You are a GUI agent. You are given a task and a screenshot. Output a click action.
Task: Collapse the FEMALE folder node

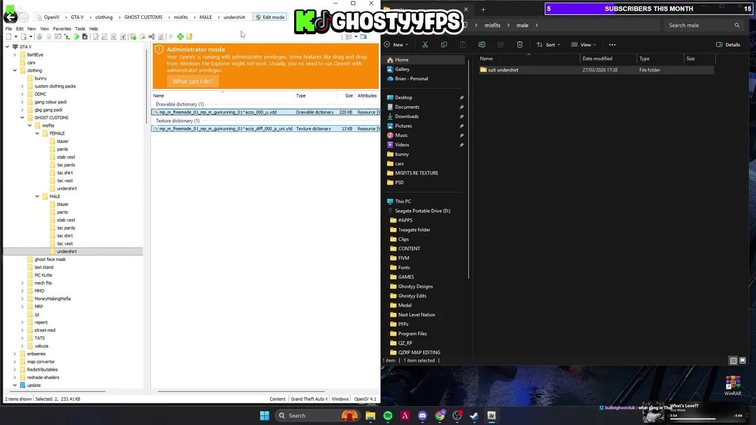click(37, 133)
